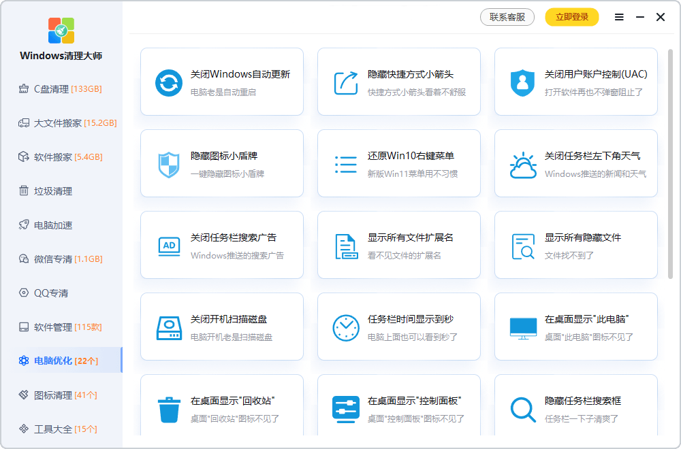
Task: Click the document icon for 显示所有文件扩展名
Action: [x=346, y=246]
